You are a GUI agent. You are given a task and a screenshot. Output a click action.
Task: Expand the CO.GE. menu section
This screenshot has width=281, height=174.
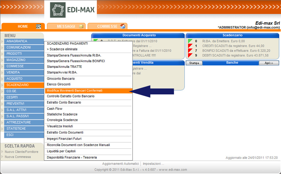(2, 91)
